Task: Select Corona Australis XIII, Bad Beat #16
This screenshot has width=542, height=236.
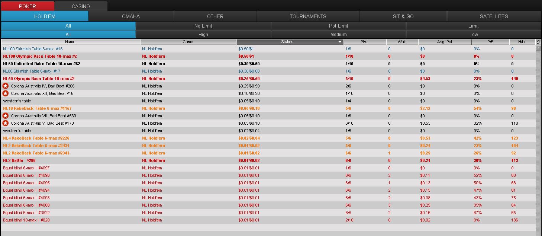Action: [x=268, y=93]
